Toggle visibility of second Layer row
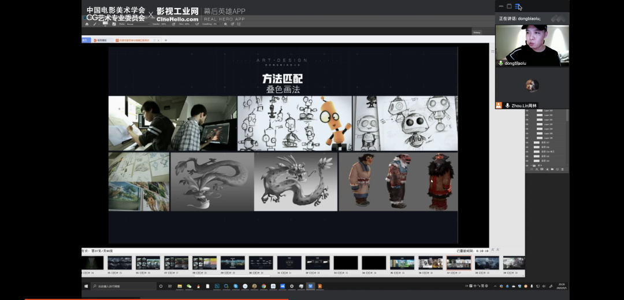Viewport: 624px width, 300px height. [x=527, y=115]
